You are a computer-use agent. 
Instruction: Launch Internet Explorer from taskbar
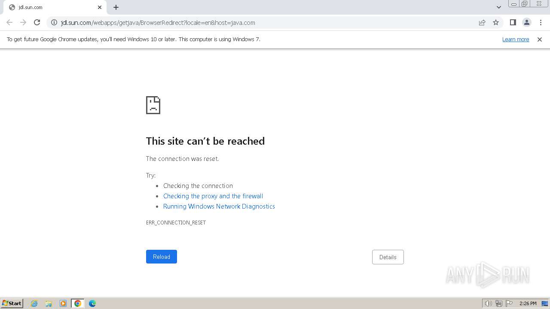pyautogui.click(x=34, y=303)
